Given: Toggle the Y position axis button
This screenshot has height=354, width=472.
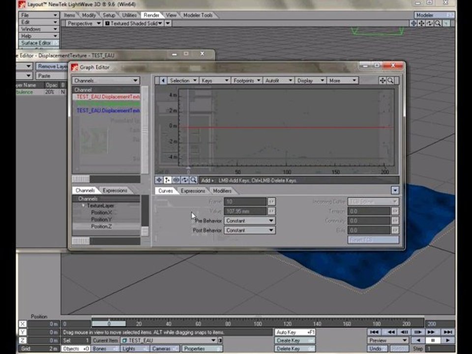Looking at the screenshot, I should pyautogui.click(x=23, y=332).
